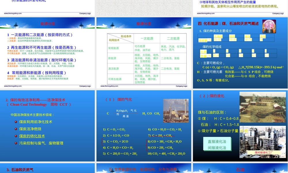Click the C(s)+O2(g)=CO2(g) combustion equation
Screen dimensions: 288x173
tap(218, 67)
